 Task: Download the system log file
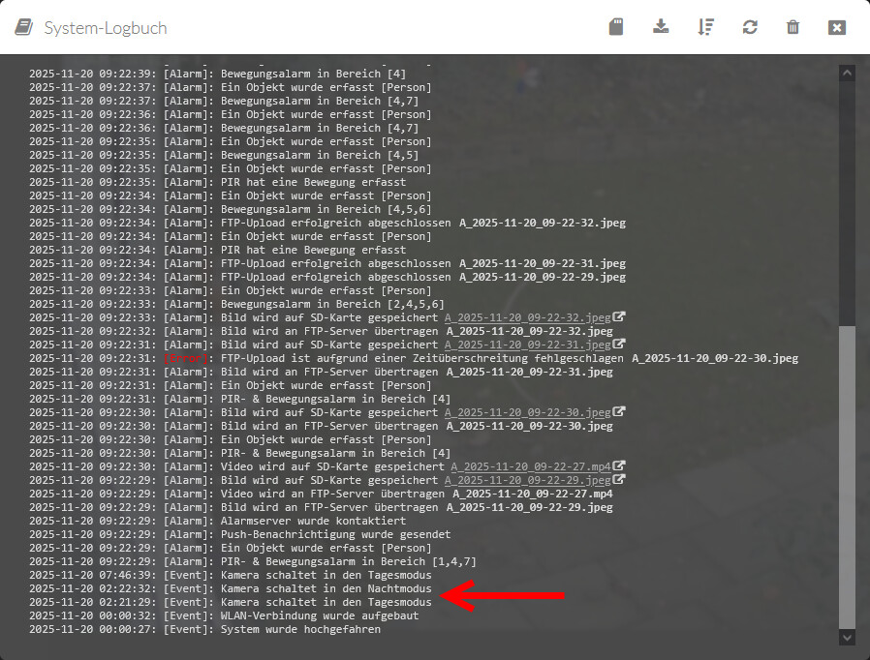pos(661,27)
